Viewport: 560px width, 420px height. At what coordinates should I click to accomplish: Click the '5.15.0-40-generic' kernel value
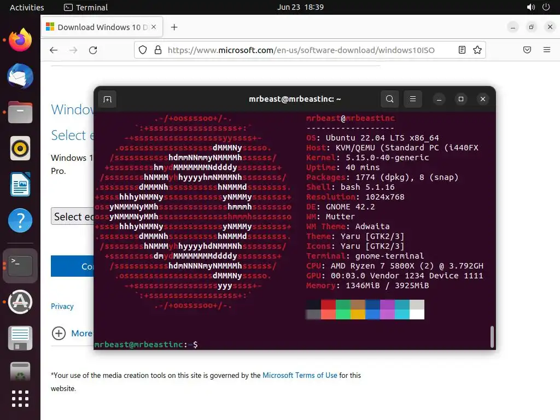tap(387, 157)
